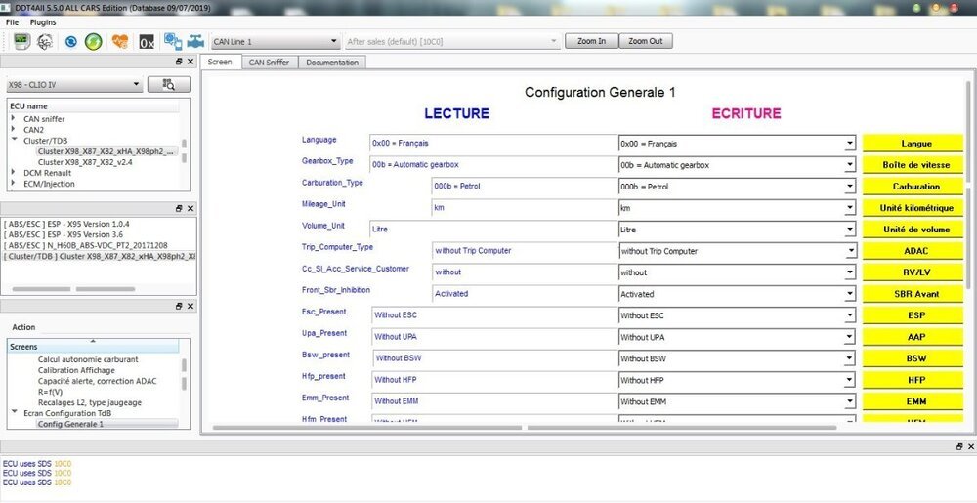
Task: Open the Plugins menu
Action: click(43, 21)
